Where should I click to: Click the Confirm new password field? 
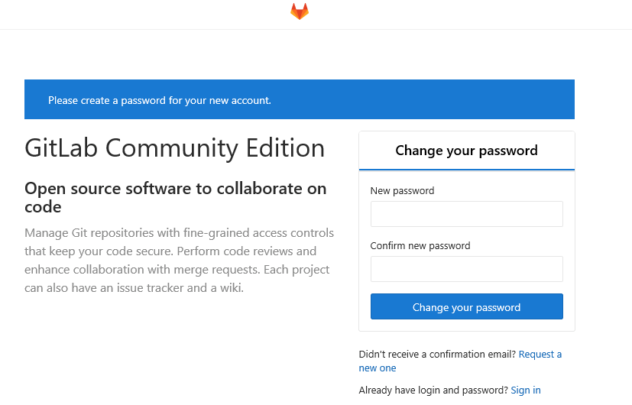click(466, 269)
